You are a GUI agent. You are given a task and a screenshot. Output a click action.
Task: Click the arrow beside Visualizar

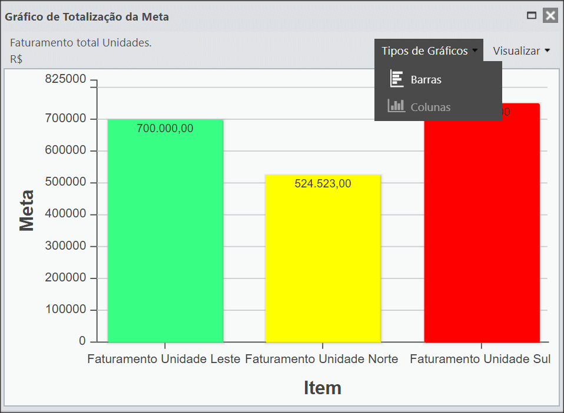tap(547, 51)
